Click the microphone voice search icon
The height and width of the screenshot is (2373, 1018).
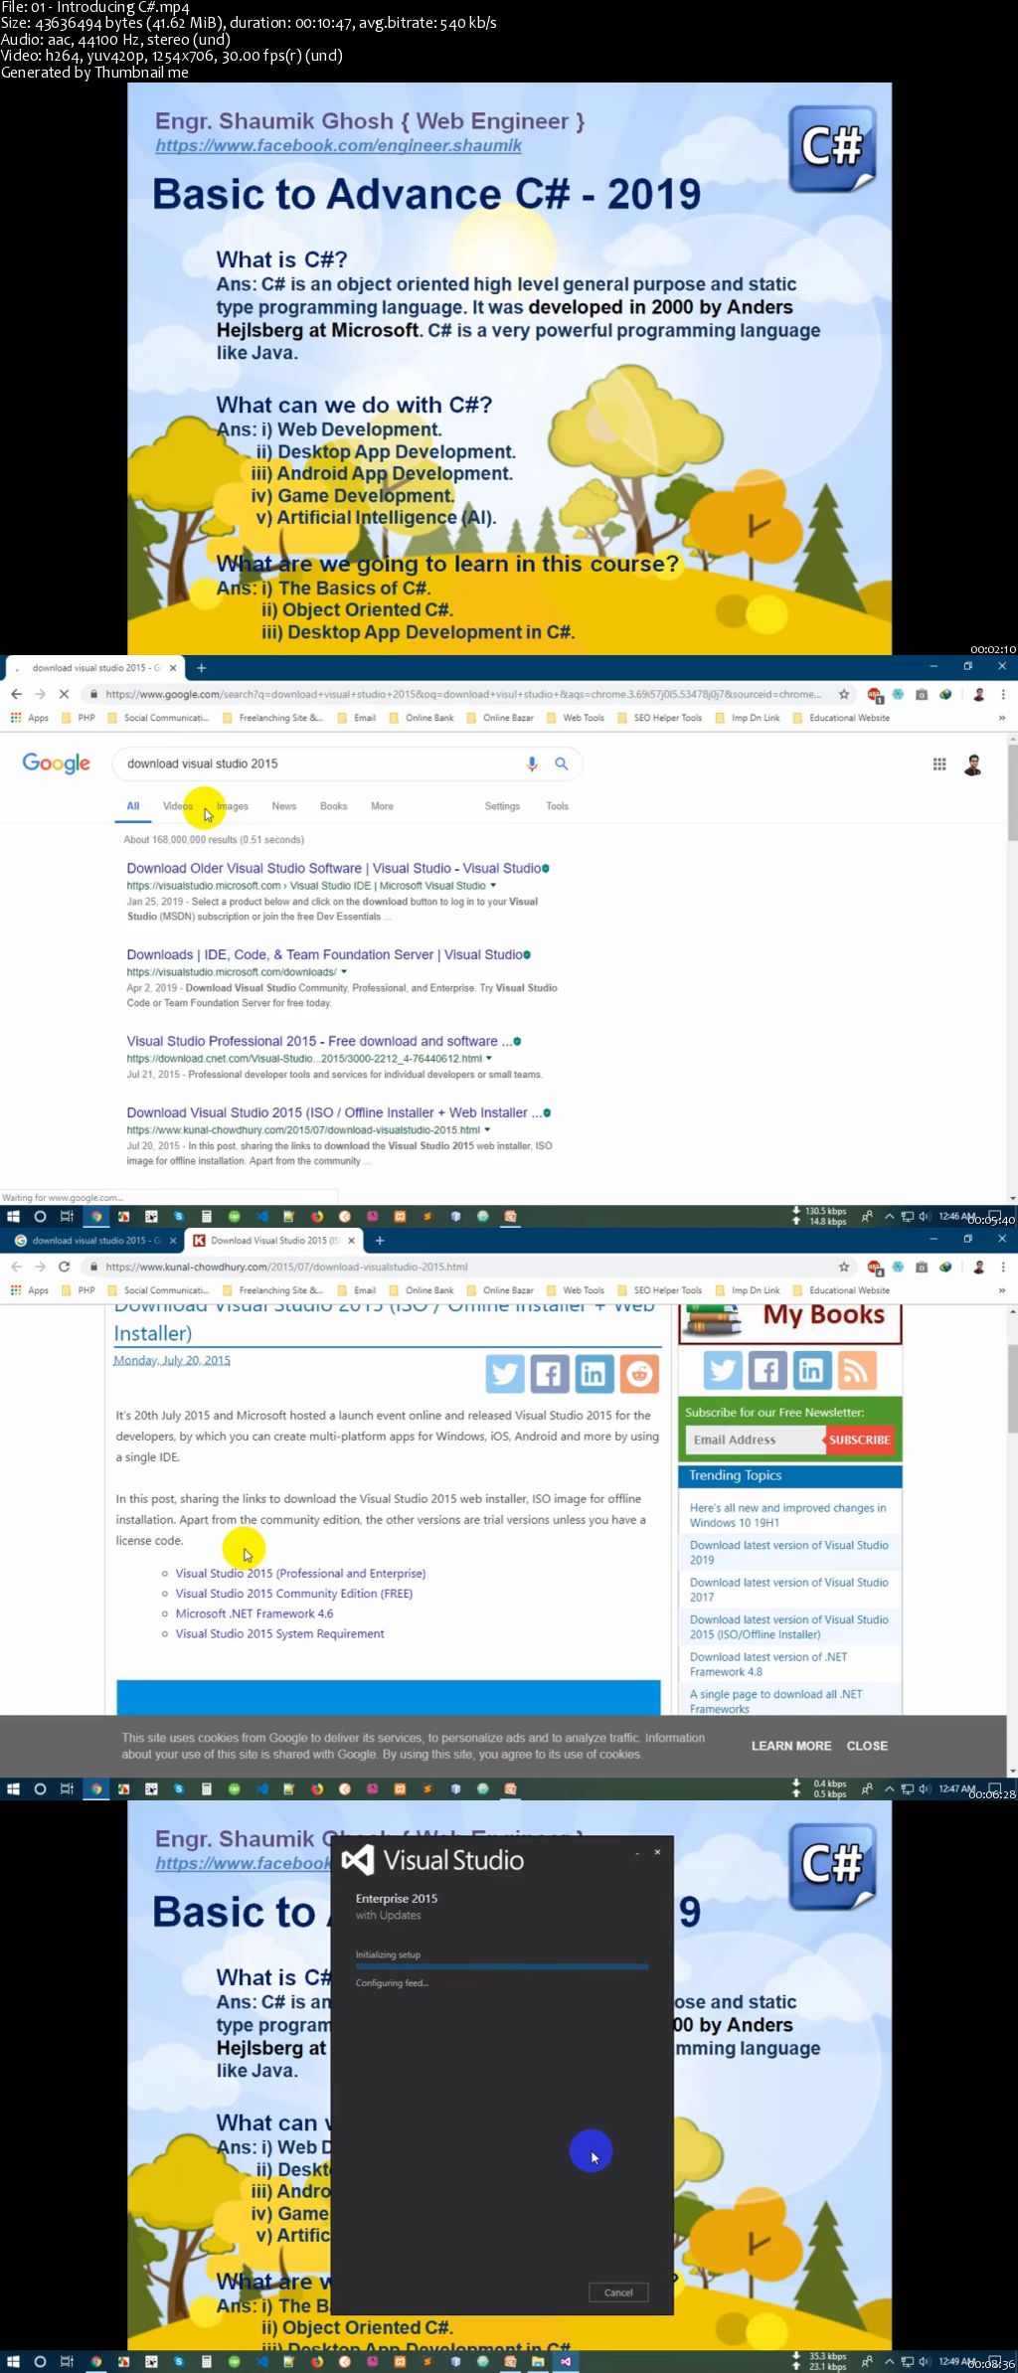point(532,763)
